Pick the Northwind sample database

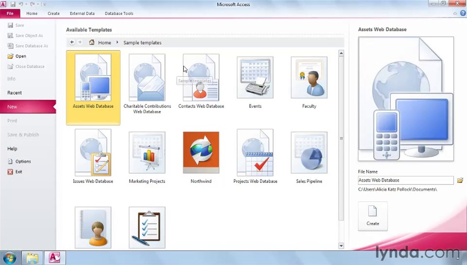click(201, 158)
